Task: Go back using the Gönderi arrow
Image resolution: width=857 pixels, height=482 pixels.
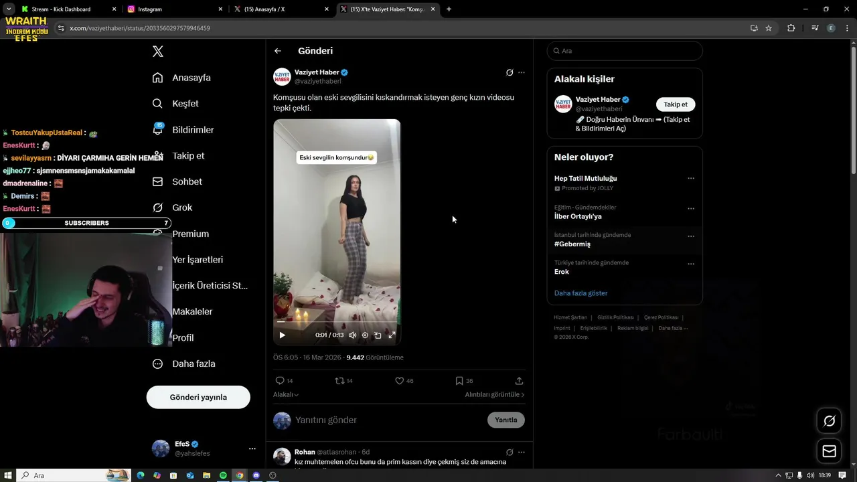Action: click(278, 51)
